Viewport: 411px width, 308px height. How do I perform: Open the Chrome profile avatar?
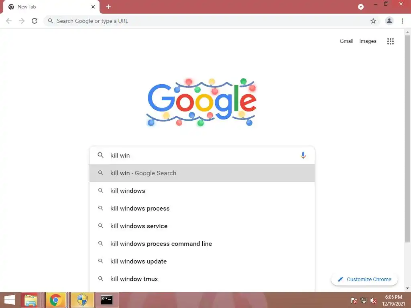pos(389,21)
